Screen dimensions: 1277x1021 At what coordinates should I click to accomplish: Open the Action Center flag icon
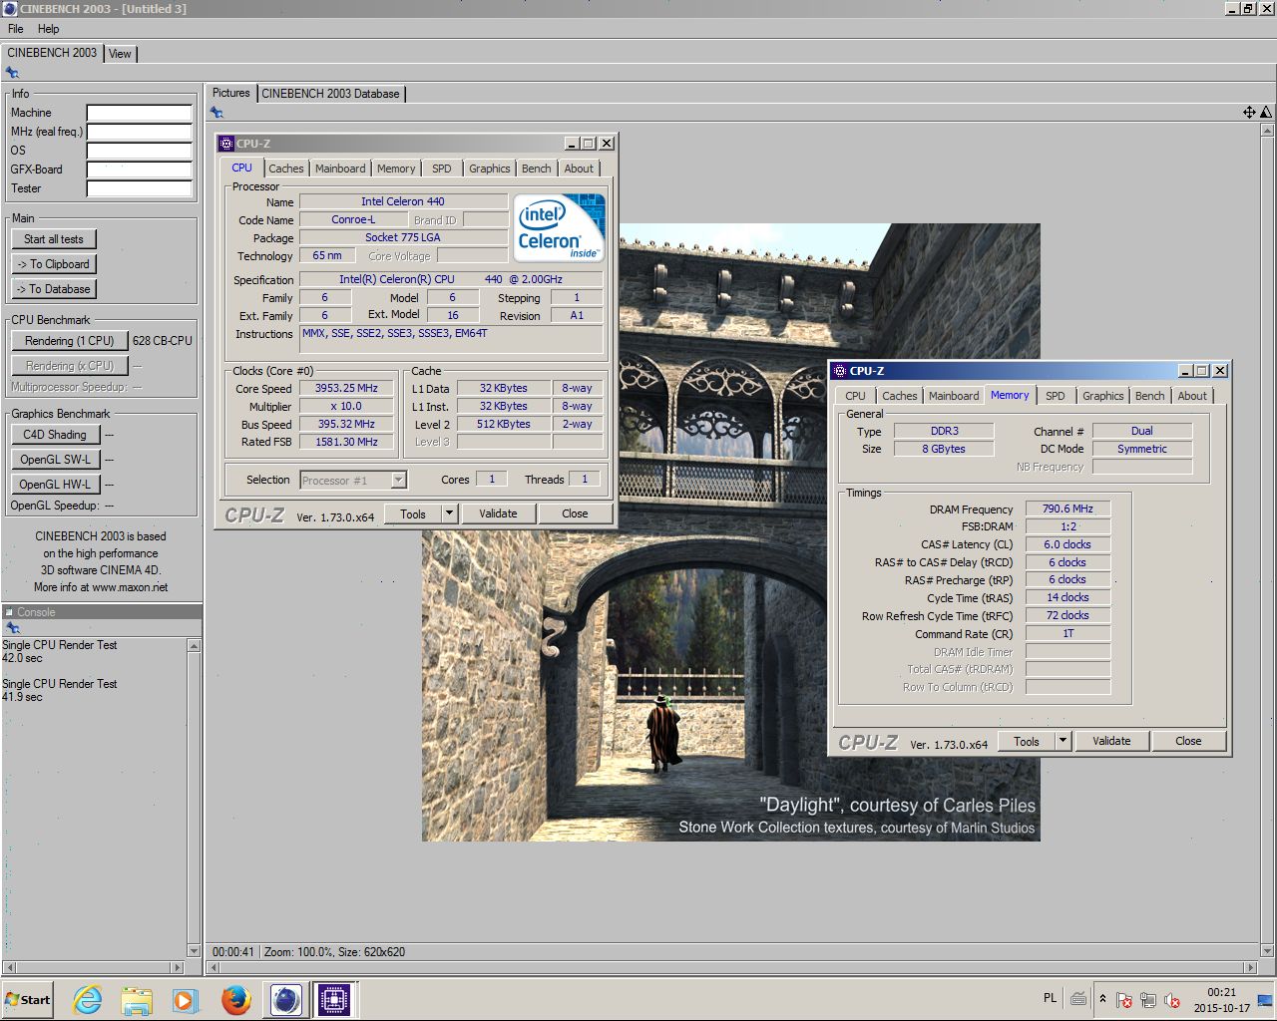point(1124,999)
